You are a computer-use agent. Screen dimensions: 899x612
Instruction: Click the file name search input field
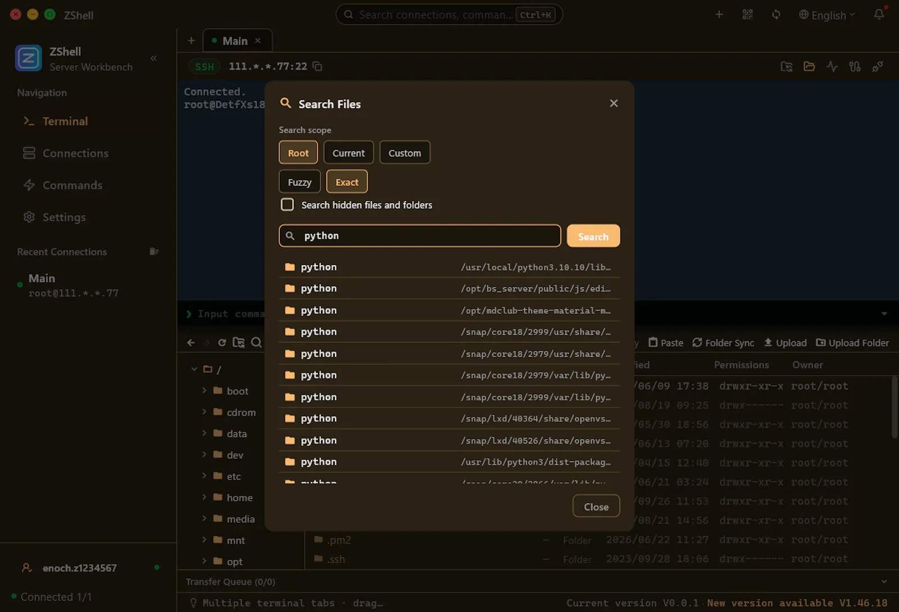420,236
